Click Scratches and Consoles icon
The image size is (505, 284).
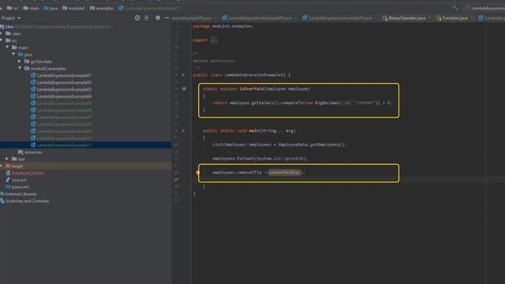point(2,201)
